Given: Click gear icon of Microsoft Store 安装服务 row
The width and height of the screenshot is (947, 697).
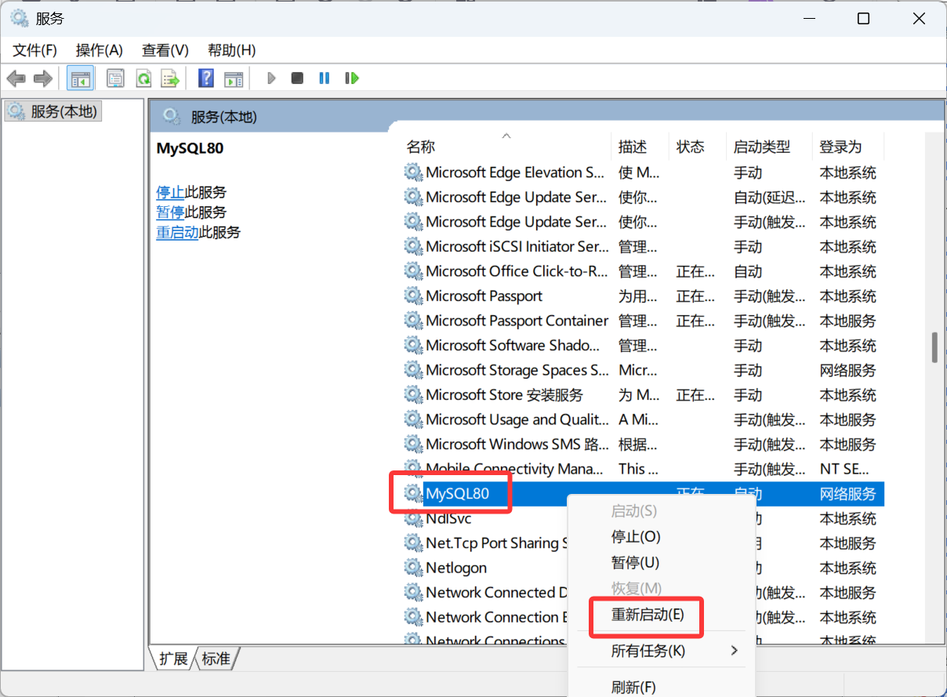Looking at the screenshot, I should click(413, 394).
